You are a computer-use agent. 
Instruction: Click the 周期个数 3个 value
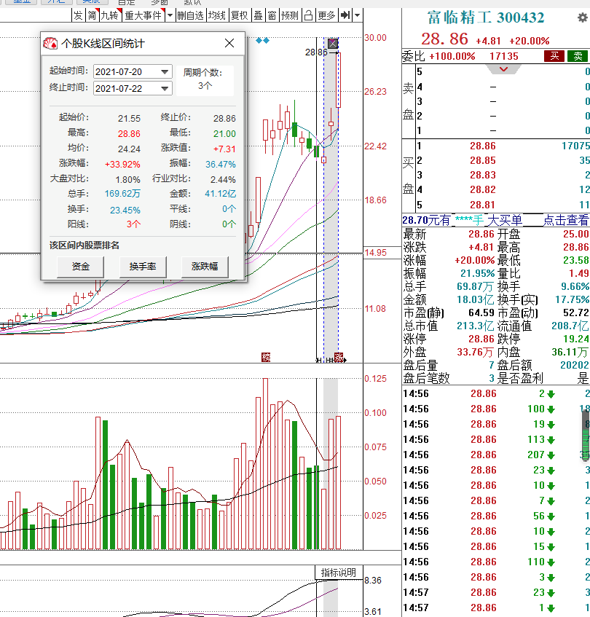pos(205,85)
